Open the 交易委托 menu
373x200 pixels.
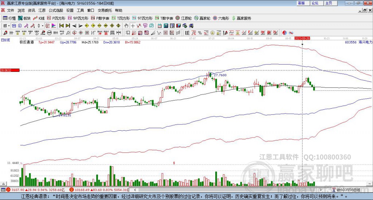click(105, 11)
